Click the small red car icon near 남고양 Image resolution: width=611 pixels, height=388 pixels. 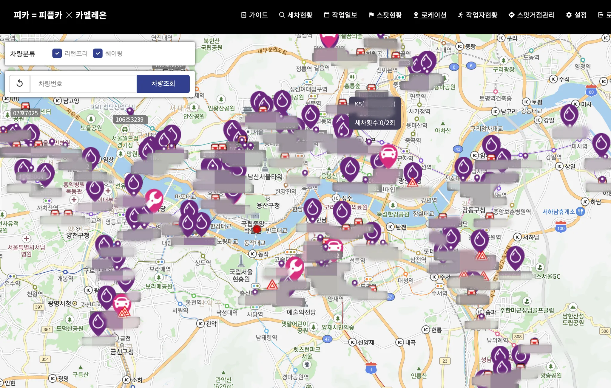(25, 105)
